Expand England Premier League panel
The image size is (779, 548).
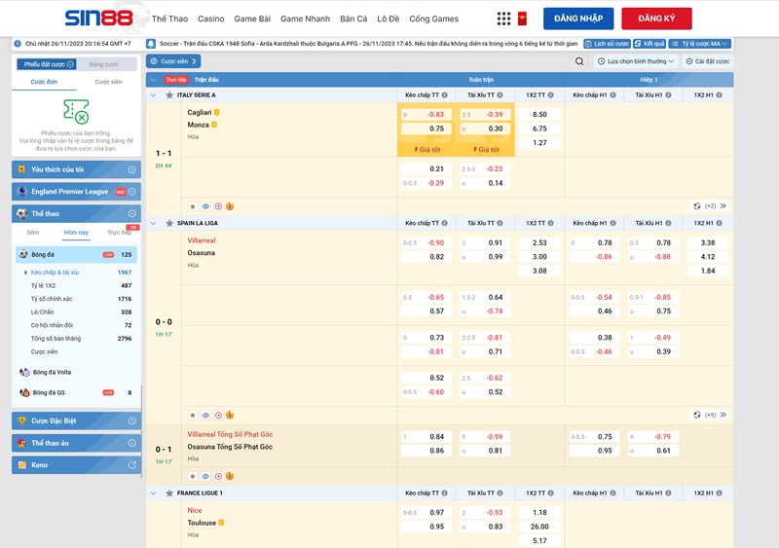tap(76, 192)
